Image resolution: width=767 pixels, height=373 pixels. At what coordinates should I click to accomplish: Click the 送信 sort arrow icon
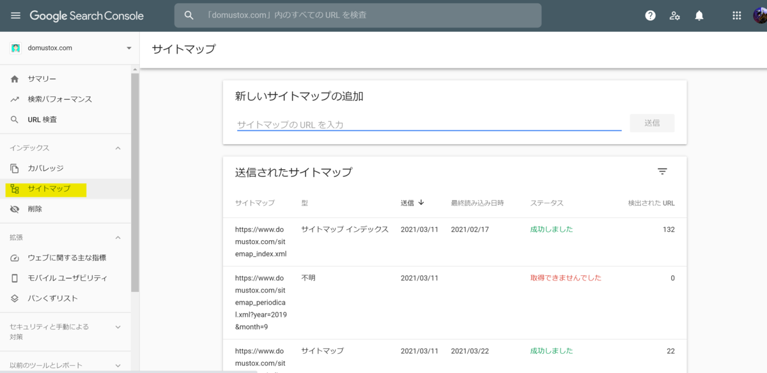pos(421,203)
